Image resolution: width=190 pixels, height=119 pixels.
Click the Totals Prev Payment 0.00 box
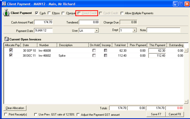[x=136, y=108]
